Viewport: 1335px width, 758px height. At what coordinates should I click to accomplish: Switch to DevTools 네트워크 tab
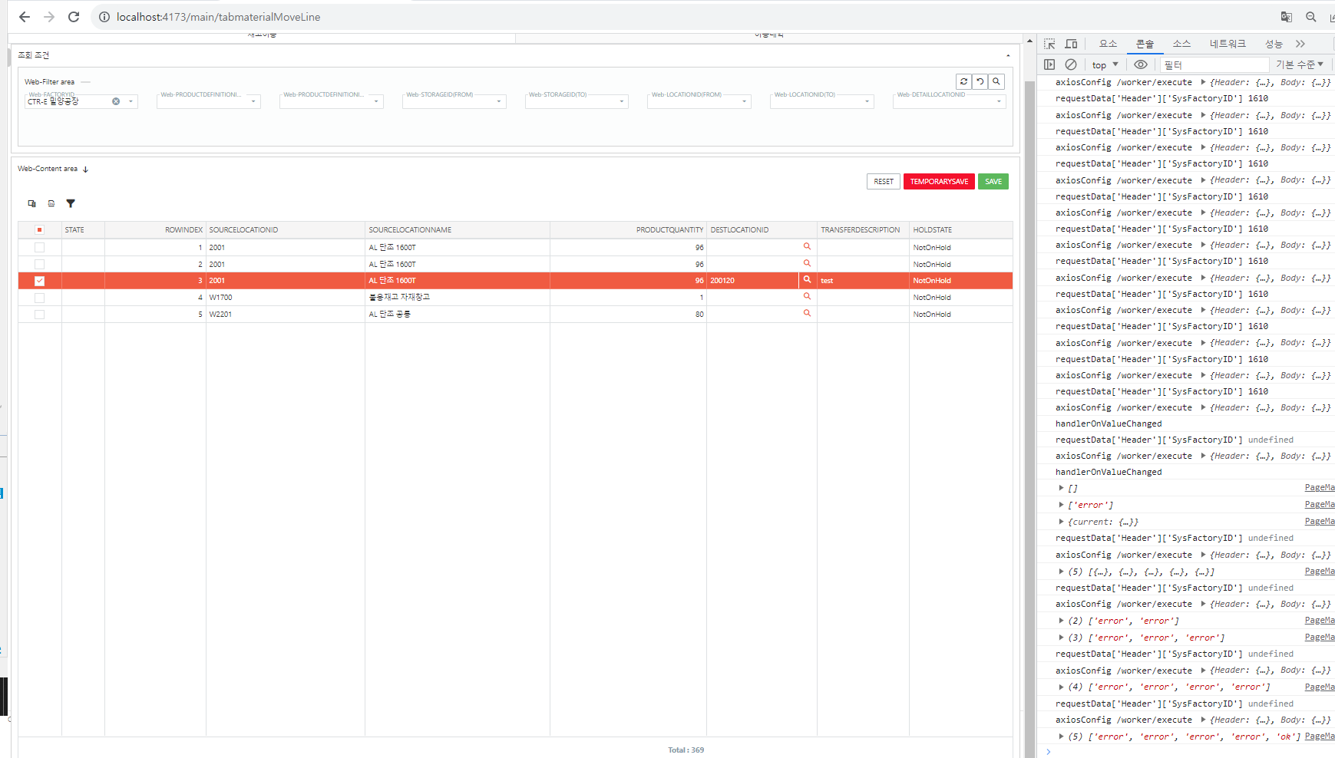coord(1228,44)
